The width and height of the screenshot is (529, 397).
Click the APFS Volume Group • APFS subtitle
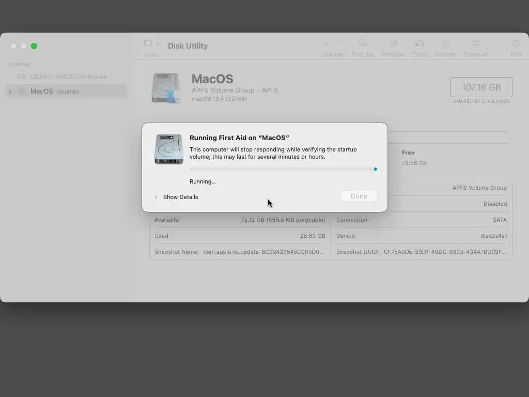pyautogui.click(x=235, y=90)
